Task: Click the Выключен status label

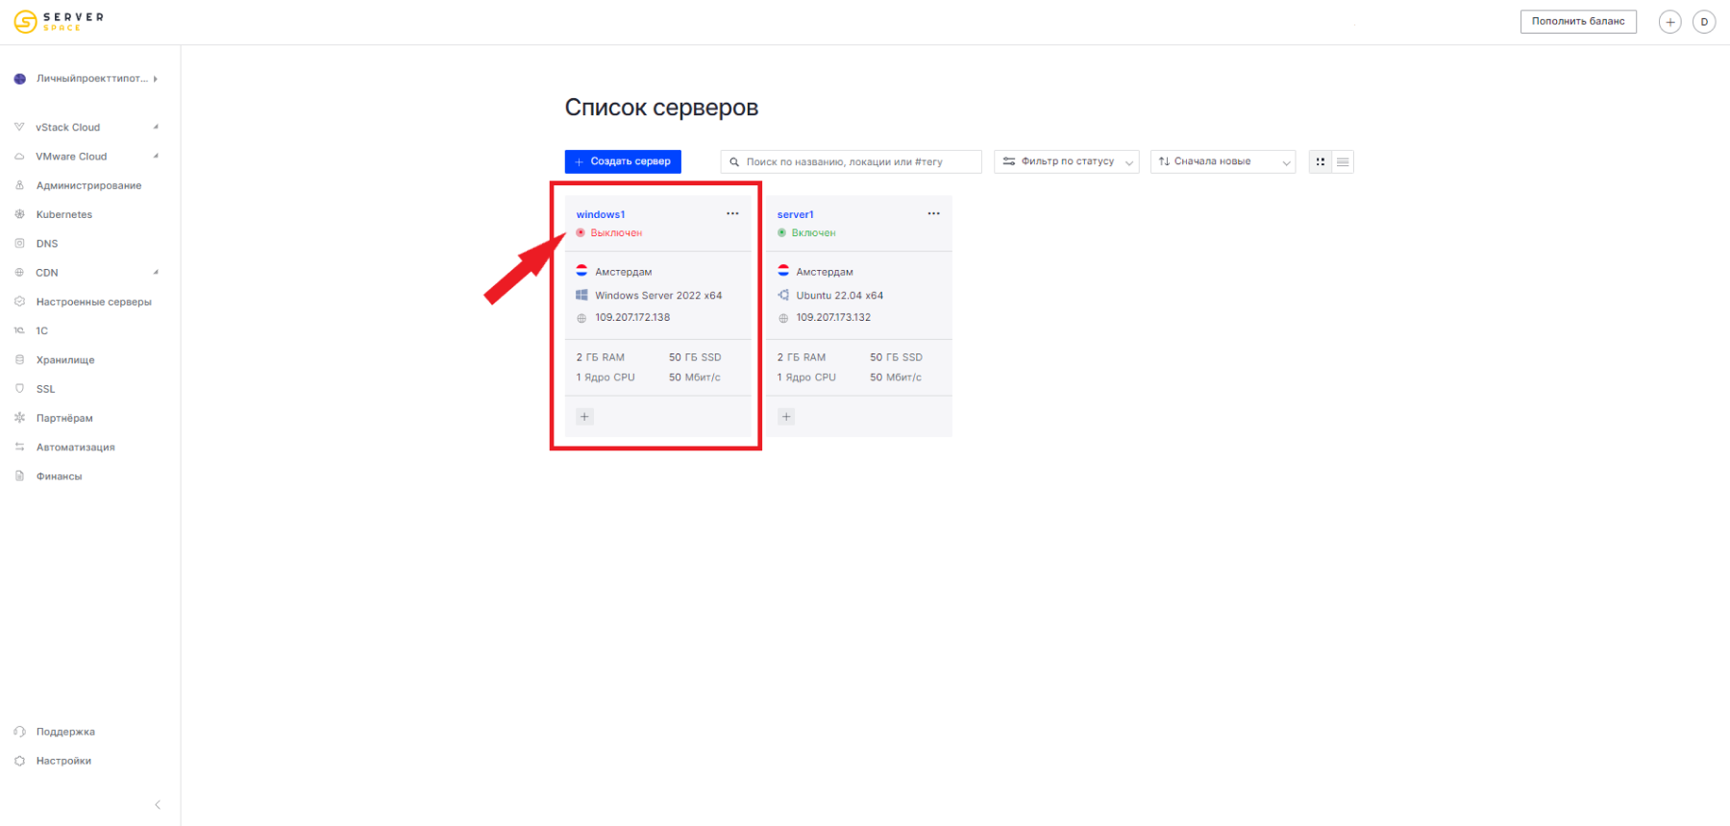Action: [x=616, y=233]
